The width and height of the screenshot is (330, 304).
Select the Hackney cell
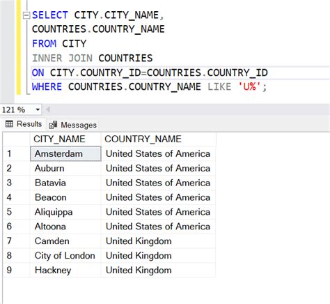pyautogui.click(x=65, y=270)
